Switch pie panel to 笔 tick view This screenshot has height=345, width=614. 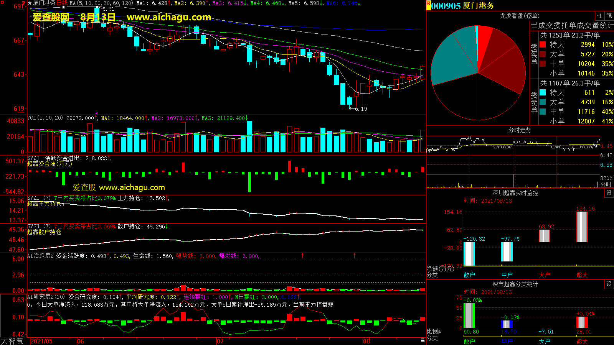[609, 15]
